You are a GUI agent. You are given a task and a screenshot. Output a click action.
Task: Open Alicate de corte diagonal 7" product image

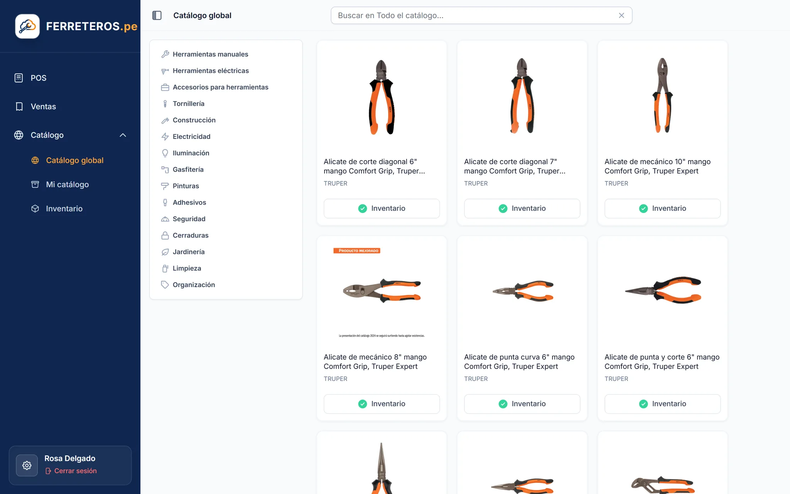click(x=522, y=96)
